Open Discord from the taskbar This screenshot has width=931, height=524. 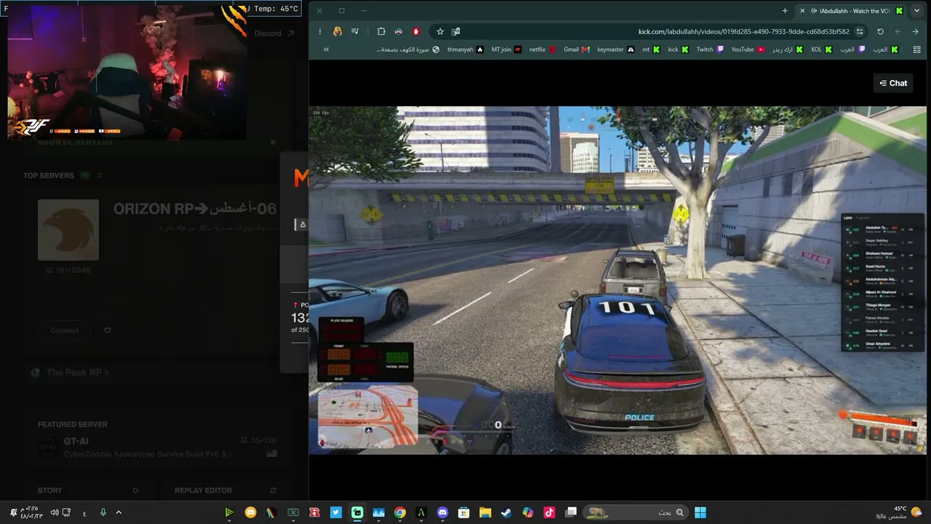coord(442,512)
